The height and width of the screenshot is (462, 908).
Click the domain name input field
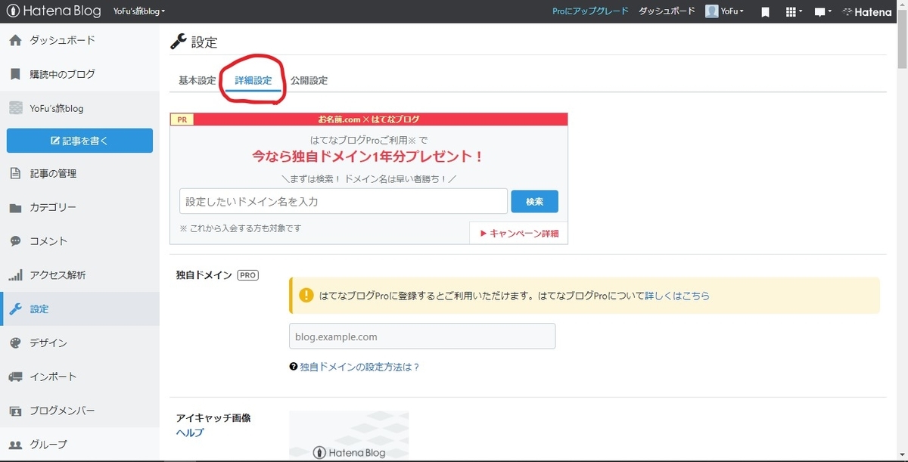tap(340, 201)
